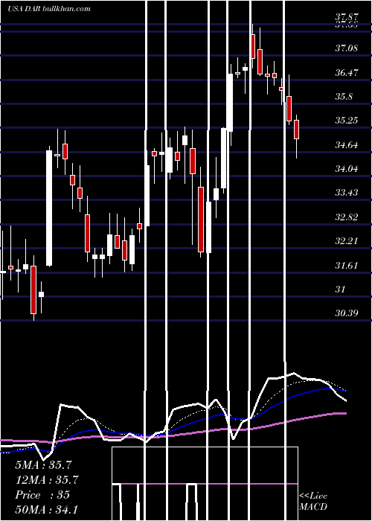
Task: Click the 36.47 price axis label
Action: [x=347, y=72]
